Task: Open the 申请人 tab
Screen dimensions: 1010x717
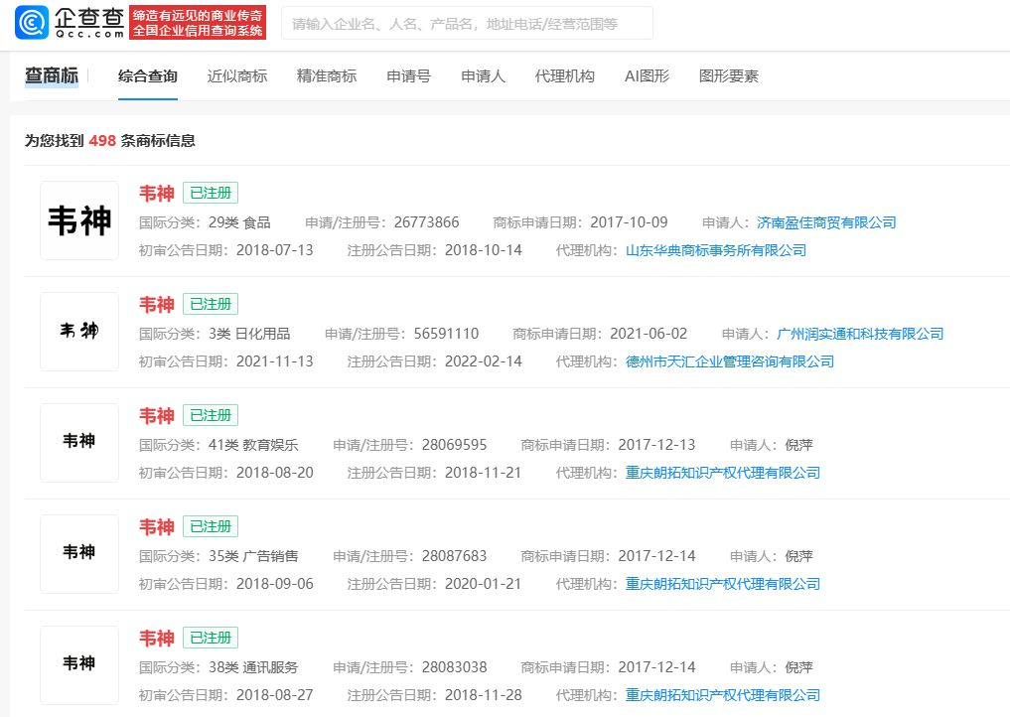Action: coord(483,76)
